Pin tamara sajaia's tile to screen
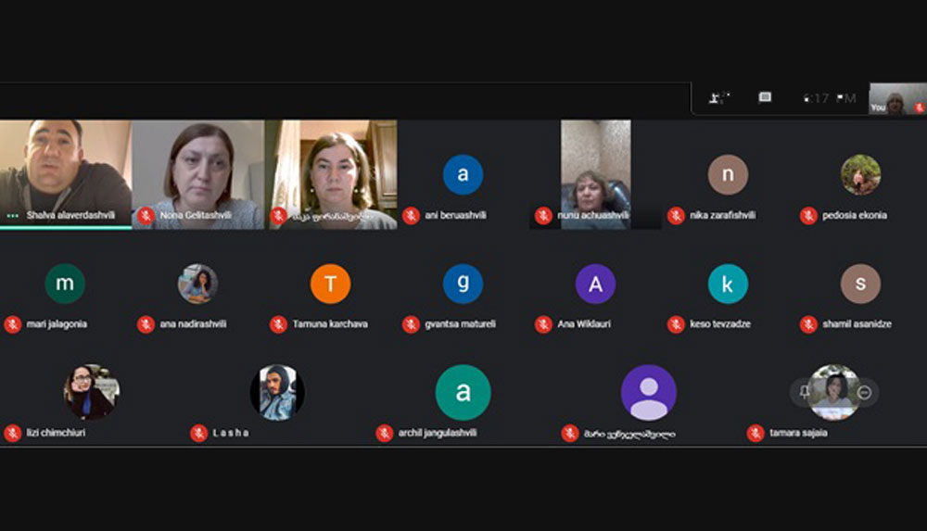 tap(804, 392)
